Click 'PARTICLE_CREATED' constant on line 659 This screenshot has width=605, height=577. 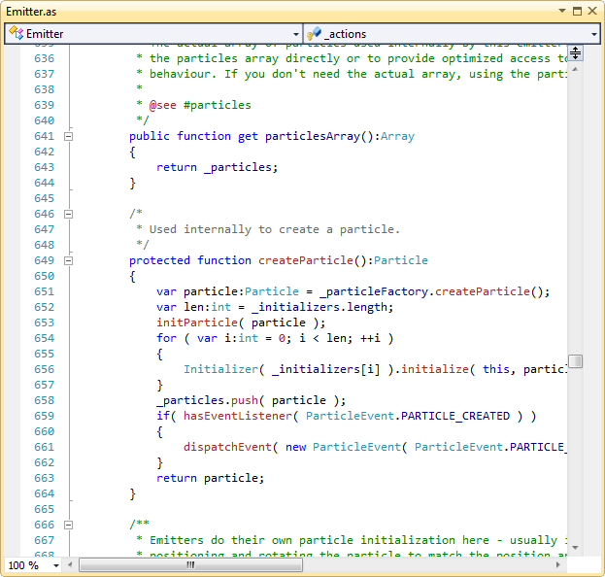coord(455,416)
